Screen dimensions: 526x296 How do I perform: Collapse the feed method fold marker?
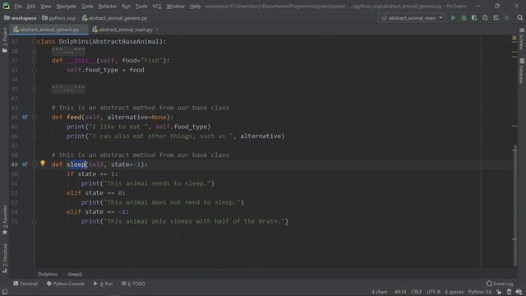pos(34,117)
